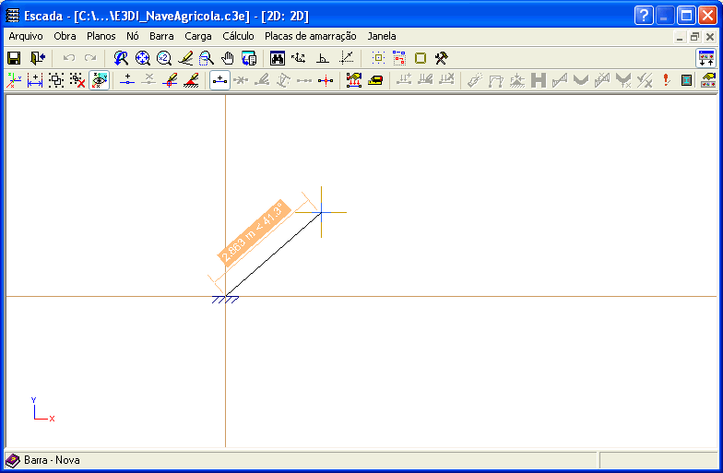Click the status bar book icon

point(13,460)
